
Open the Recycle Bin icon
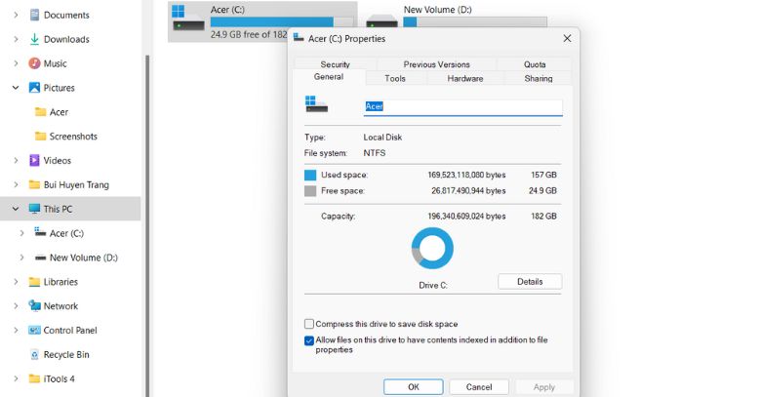coord(34,355)
